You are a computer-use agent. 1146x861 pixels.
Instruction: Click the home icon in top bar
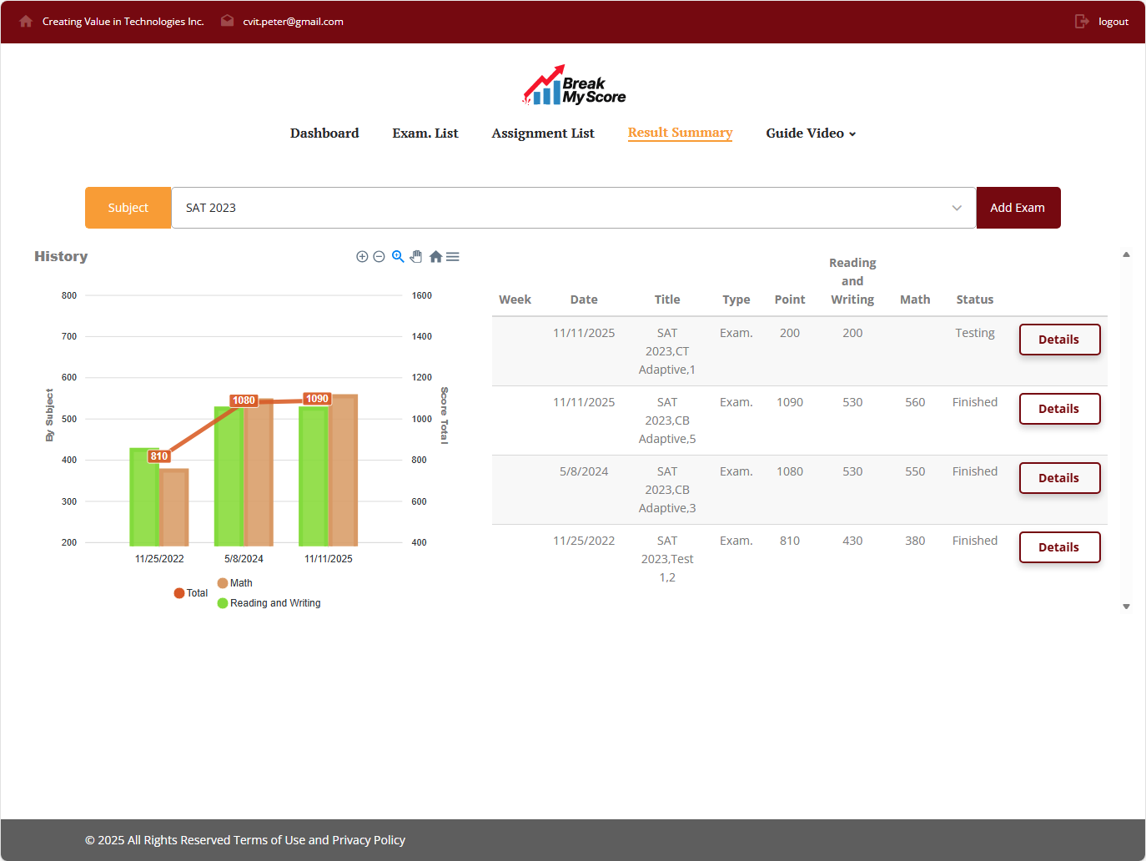click(26, 22)
